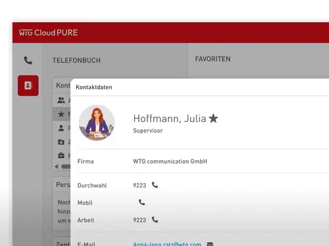Select the red contacts book sidebar icon
The height and width of the screenshot is (246, 329).
pyautogui.click(x=28, y=85)
